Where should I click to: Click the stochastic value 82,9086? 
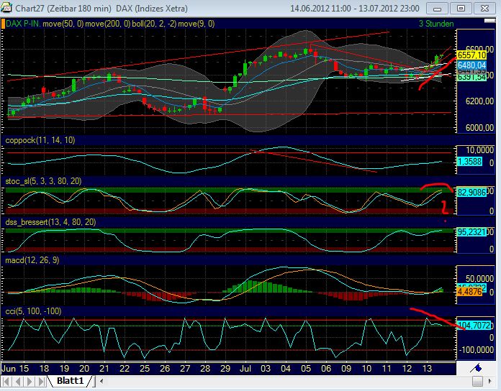click(x=471, y=193)
